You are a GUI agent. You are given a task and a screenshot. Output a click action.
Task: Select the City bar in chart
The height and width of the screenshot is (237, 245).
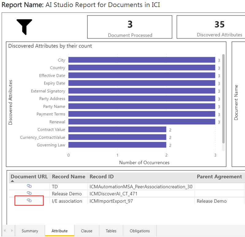[141, 60]
